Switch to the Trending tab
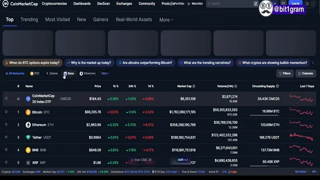Image resolution: width=320 pixels, height=180 pixels. point(29,20)
